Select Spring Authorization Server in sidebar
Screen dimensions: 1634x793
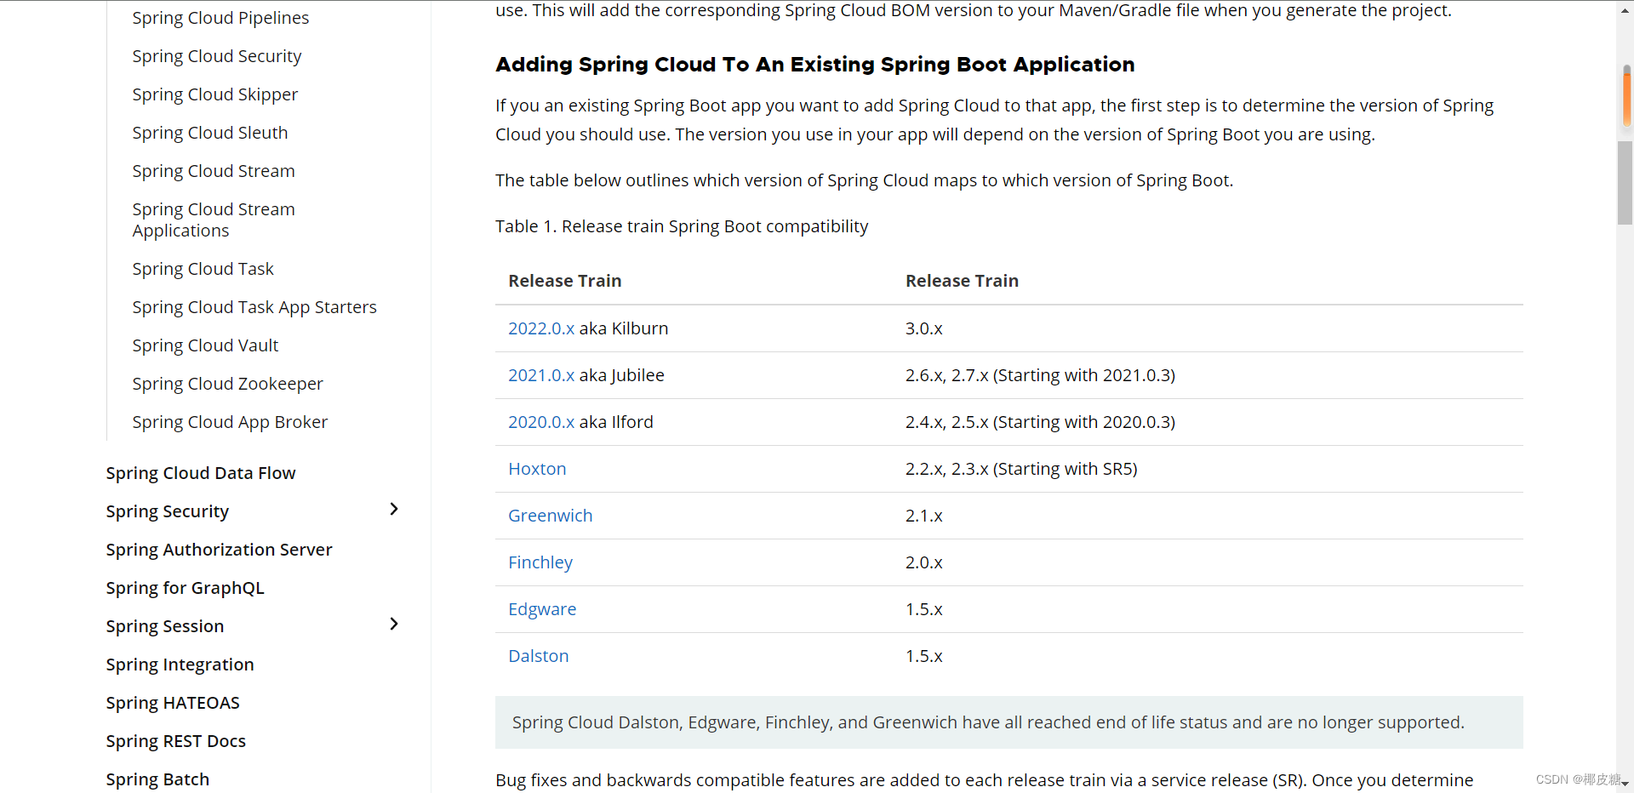219,550
